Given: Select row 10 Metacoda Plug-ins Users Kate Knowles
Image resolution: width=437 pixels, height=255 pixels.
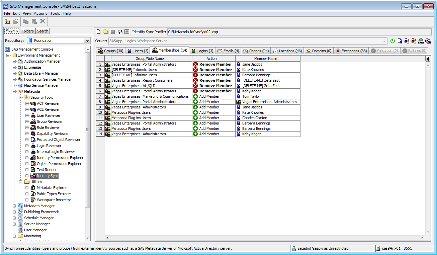Looking at the screenshot, I should pos(198,112).
